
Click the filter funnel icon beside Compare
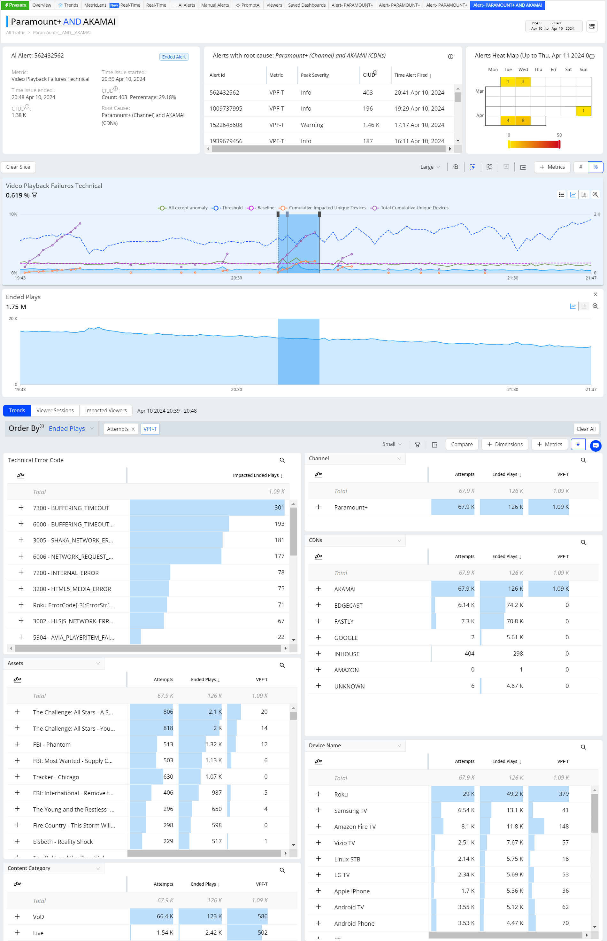click(x=418, y=445)
